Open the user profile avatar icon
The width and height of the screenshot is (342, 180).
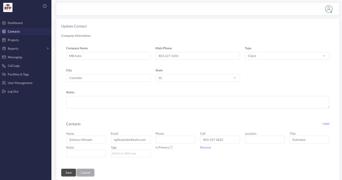[329, 9]
